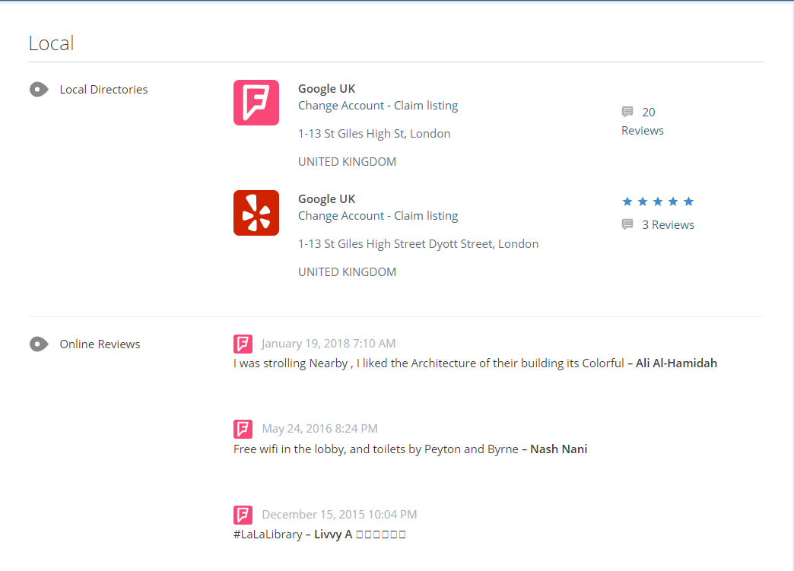Open the Google UK Foursquare listing title
This screenshot has width=794, height=571.
tap(326, 89)
